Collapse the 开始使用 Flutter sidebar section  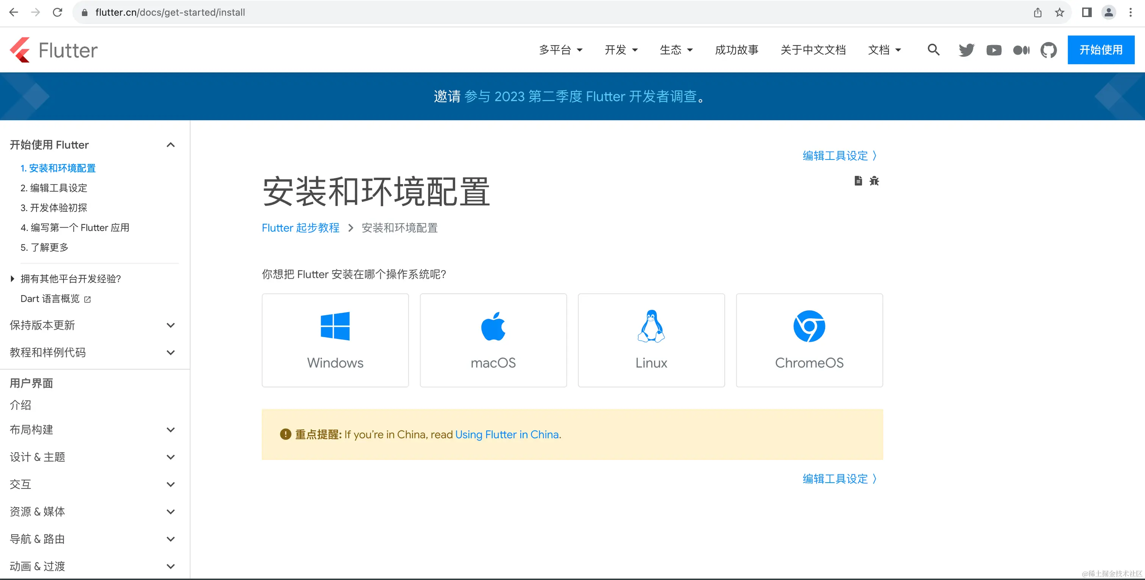171,145
